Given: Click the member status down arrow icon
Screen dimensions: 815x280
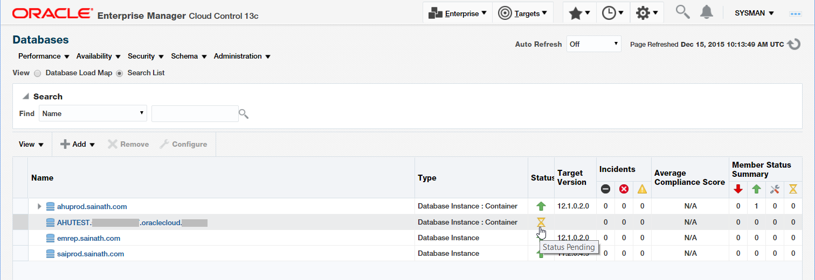Looking at the screenshot, I should pyautogui.click(x=738, y=189).
